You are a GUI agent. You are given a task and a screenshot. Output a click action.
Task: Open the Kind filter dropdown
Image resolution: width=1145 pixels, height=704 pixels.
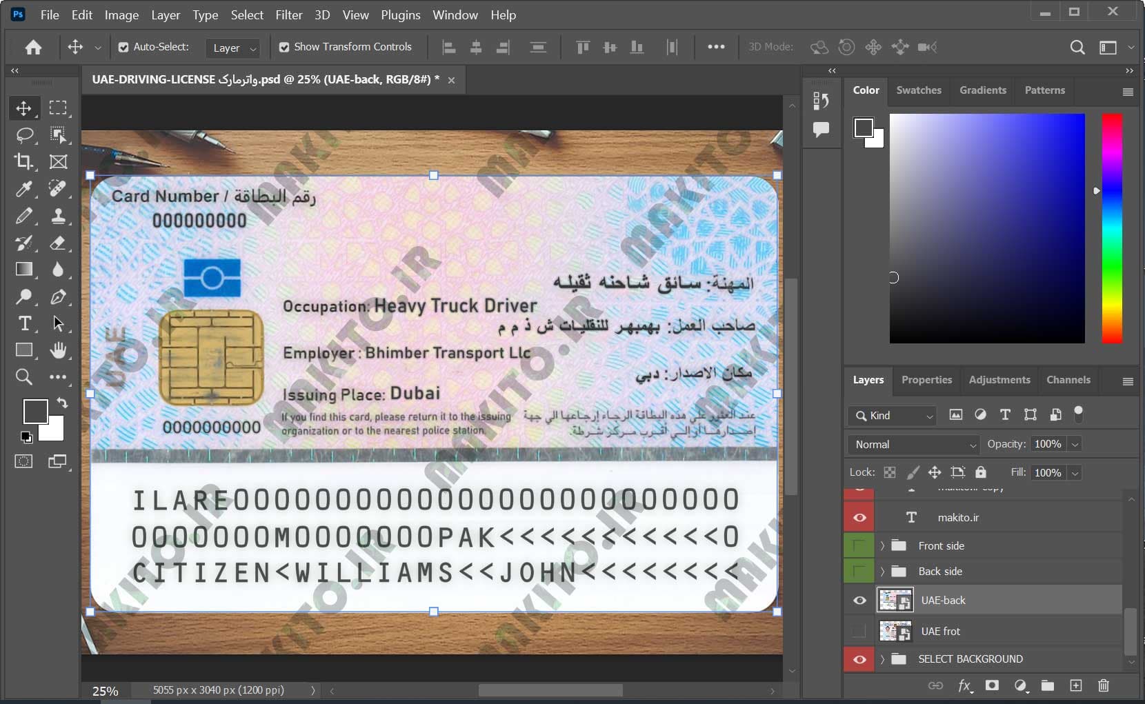[893, 416]
